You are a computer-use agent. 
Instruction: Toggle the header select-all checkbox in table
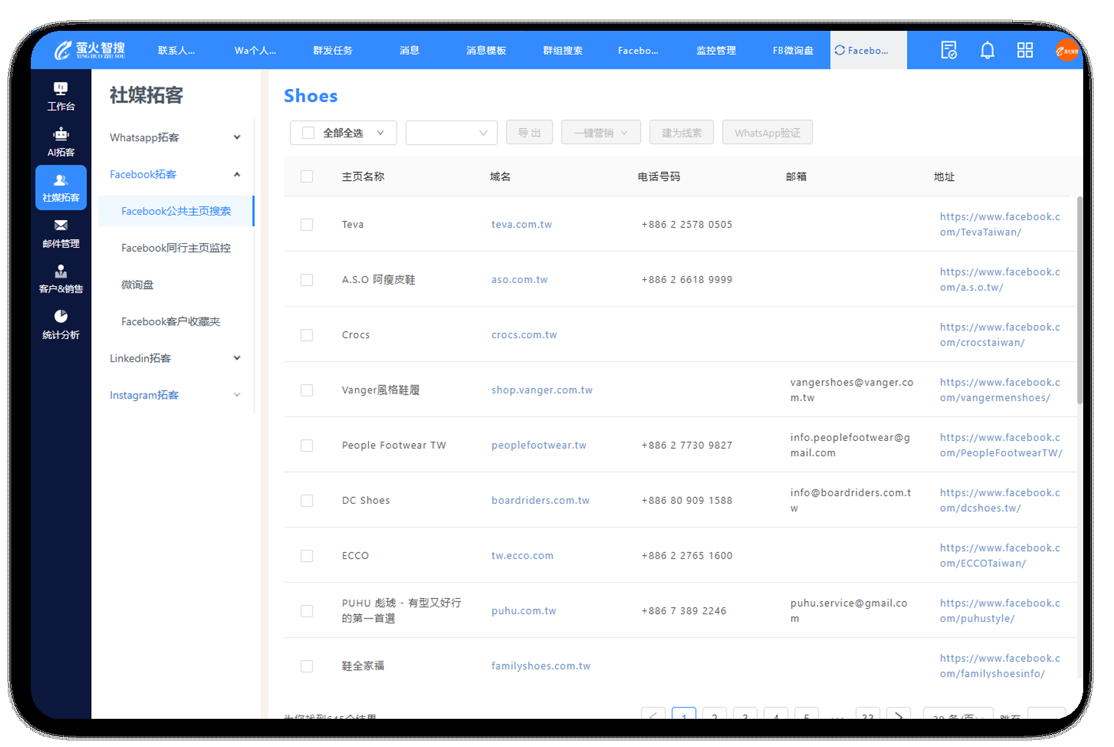pyautogui.click(x=307, y=177)
